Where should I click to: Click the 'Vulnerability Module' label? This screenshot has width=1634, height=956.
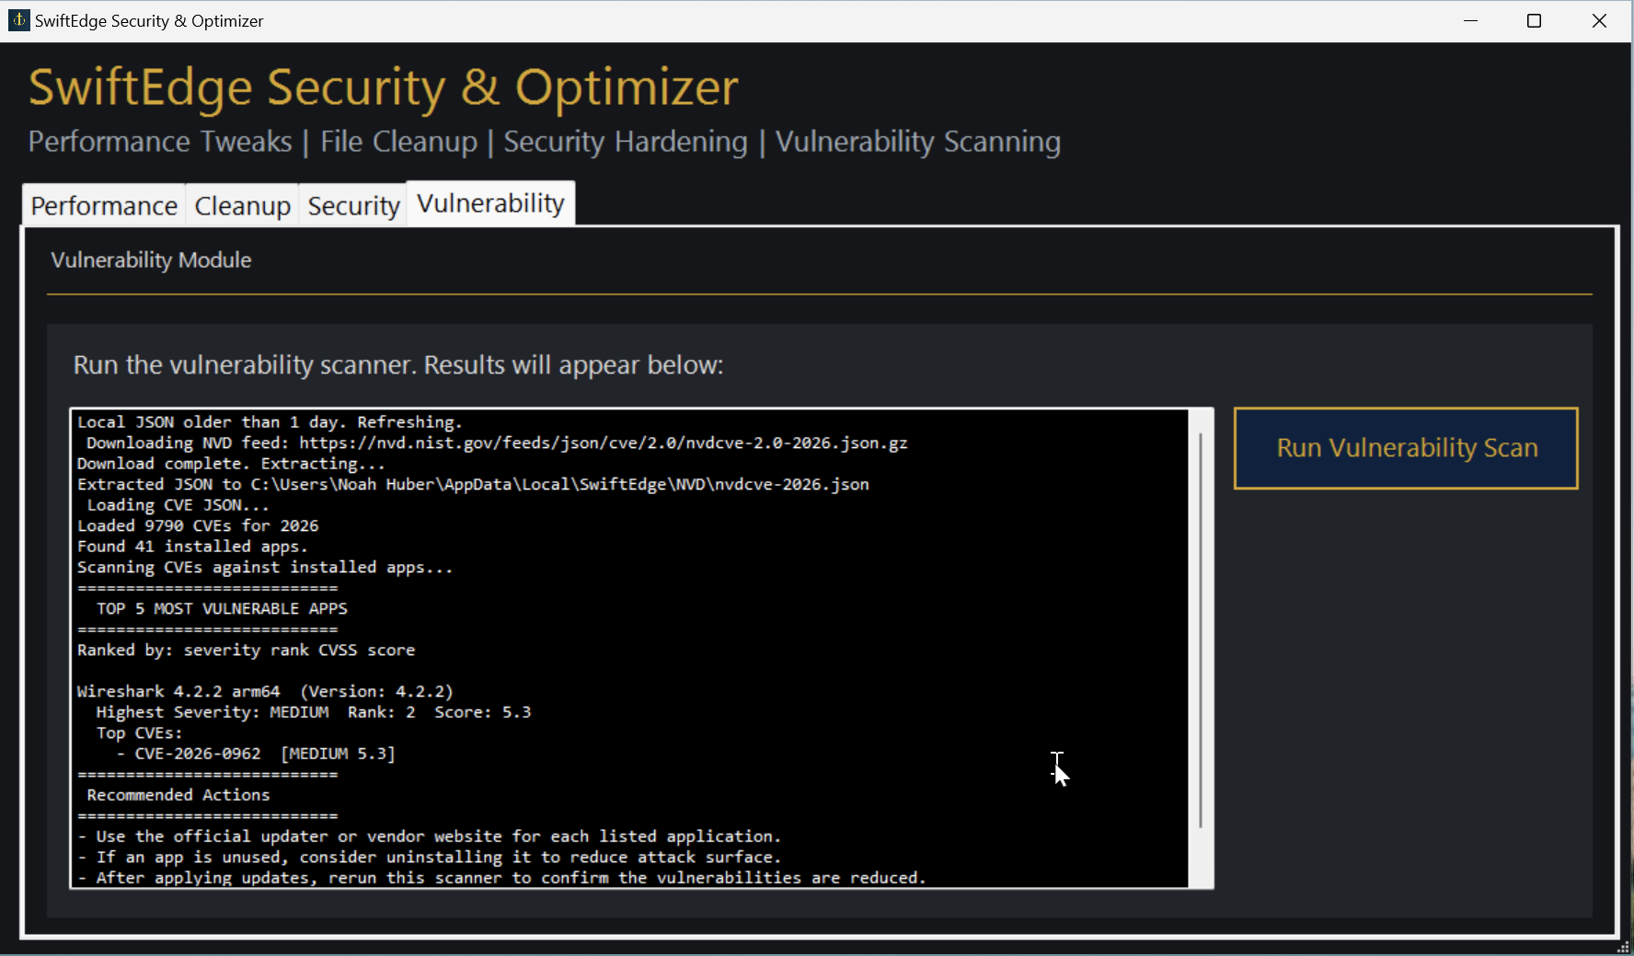151,260
